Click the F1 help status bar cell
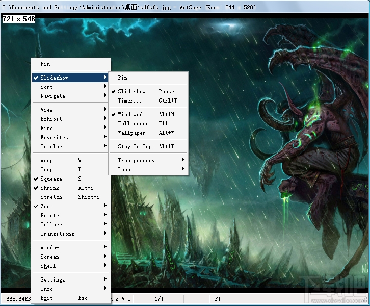The image size is (370, 306). point(218,298)
